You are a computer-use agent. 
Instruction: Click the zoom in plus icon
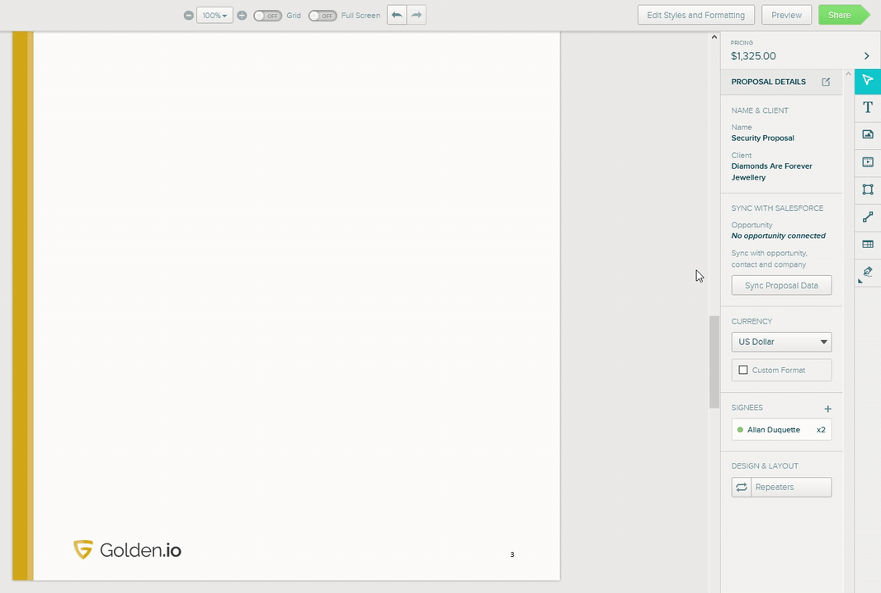pyautogui.click(x=242, y=15)
